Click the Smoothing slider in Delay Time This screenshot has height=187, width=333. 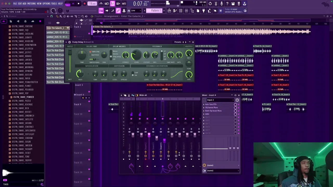pyautogui.click(x=94, y=59)
